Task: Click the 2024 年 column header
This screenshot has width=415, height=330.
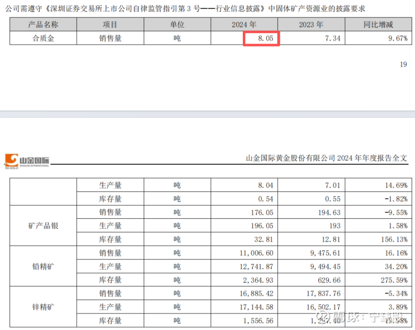Action: coord(244,25)
